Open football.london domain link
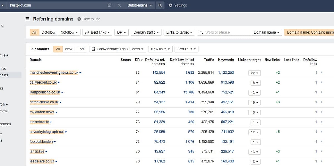The image size is (334, 166). tap(41, 142)
